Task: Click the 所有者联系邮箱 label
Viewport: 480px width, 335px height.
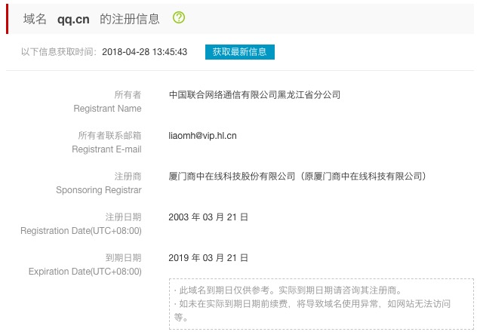Action: click(x=109, y=136)
